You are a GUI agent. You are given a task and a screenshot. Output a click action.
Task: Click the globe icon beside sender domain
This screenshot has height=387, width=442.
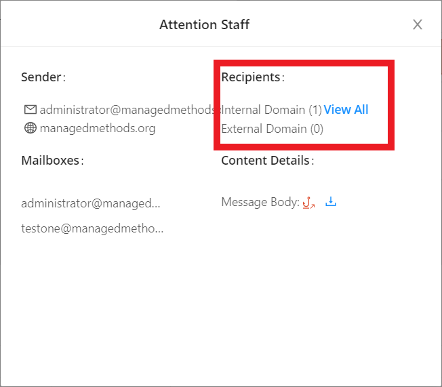pos(30,128)
